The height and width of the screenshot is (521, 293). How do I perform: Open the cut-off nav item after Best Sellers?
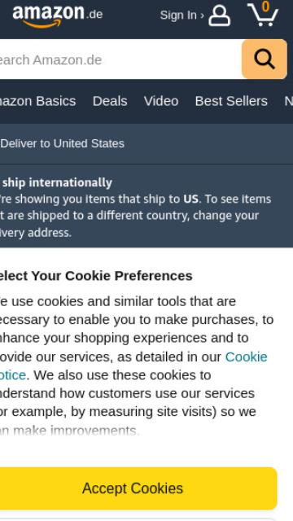point(288,101)
